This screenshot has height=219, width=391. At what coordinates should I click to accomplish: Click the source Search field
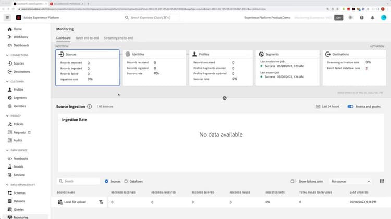click(79, 181)
